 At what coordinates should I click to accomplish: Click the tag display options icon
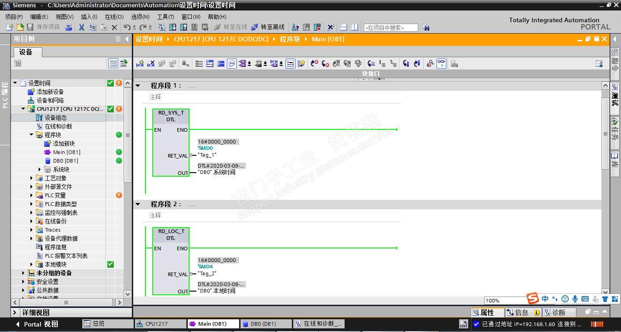[x=243, y=64]
